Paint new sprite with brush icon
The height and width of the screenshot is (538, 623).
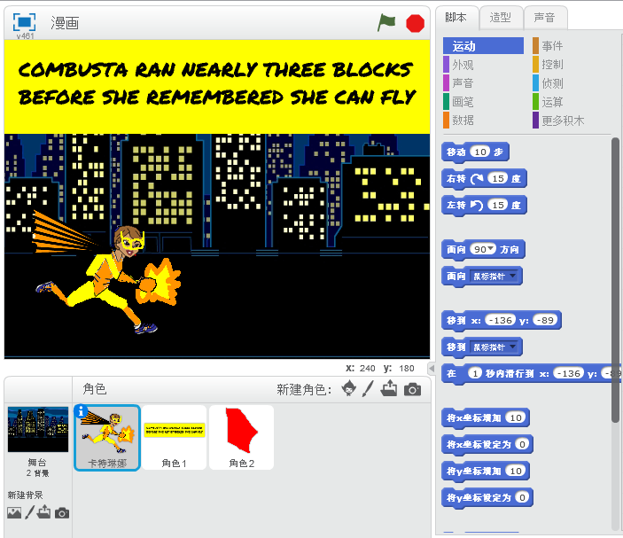pos(368,388)
